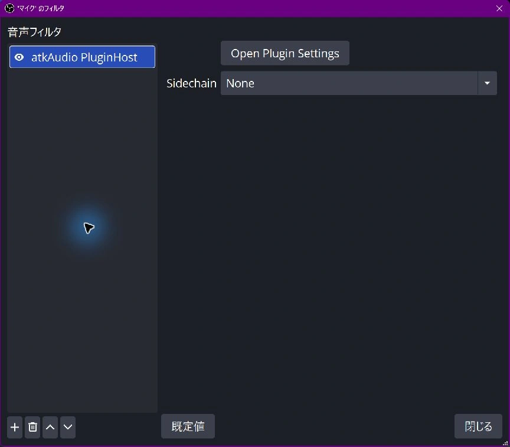Toggle visibility eye of atkAudio PluginHost
This screenshot has width=510, height=447.
click(x=19, y=57)
